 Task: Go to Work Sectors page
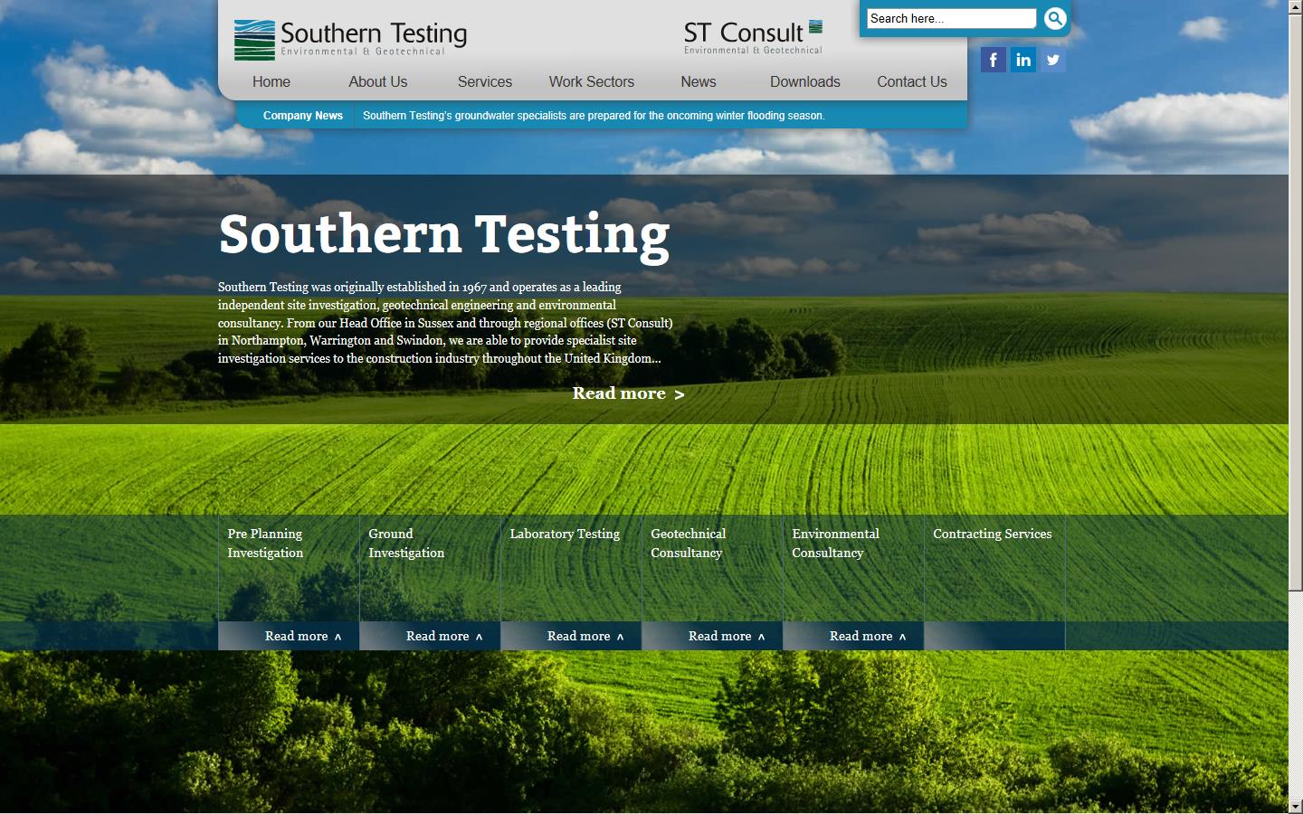592,81
